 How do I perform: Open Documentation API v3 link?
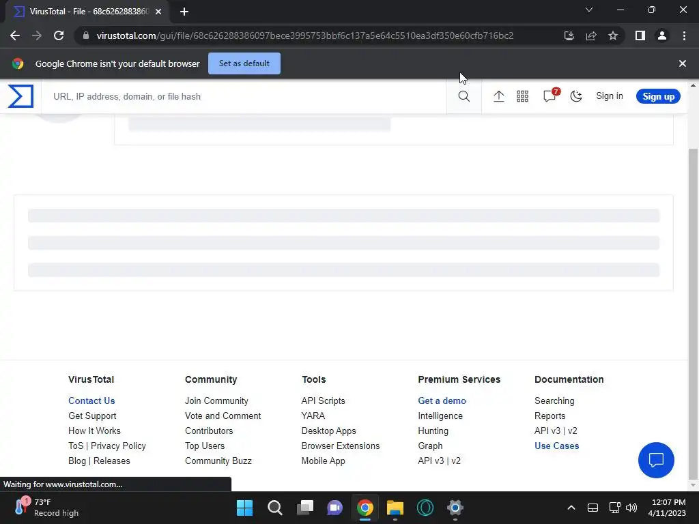[x=547, y=431]
